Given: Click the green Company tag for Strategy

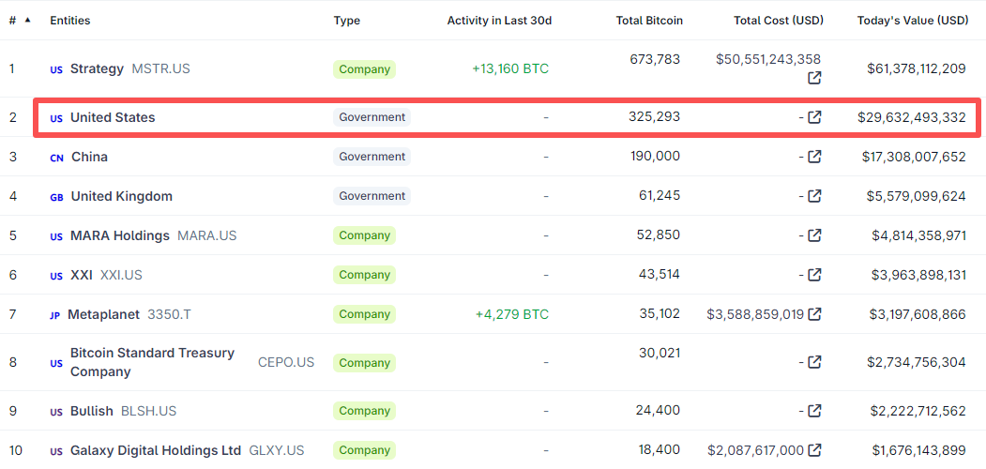Looking at the screenshot, I should point(365,68).
